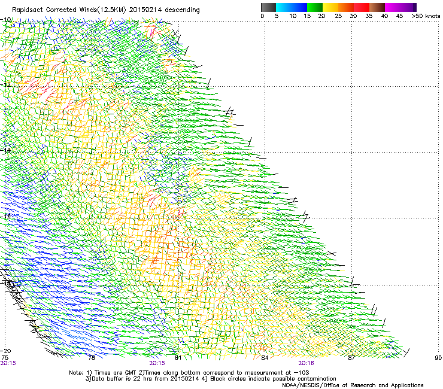Viewport: 443px width, 389px height.
Task: Click the purple 20:15 label beside longitude 81
Action: tap(157, 363)
